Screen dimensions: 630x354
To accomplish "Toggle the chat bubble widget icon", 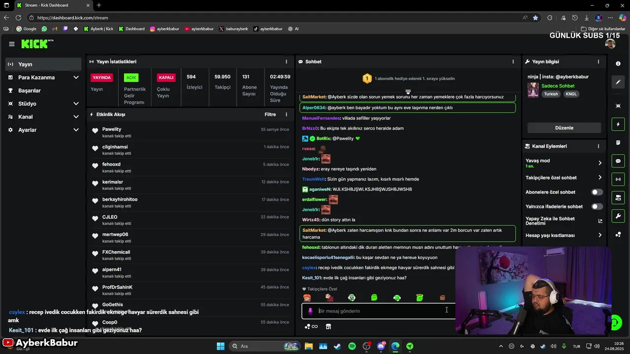I will point(618,161).
